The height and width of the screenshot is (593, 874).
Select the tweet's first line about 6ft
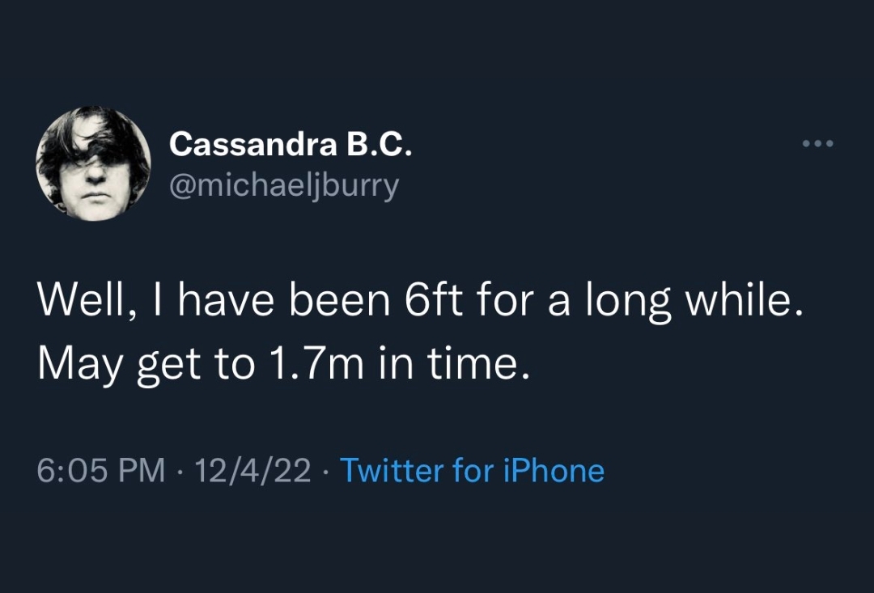420,303
